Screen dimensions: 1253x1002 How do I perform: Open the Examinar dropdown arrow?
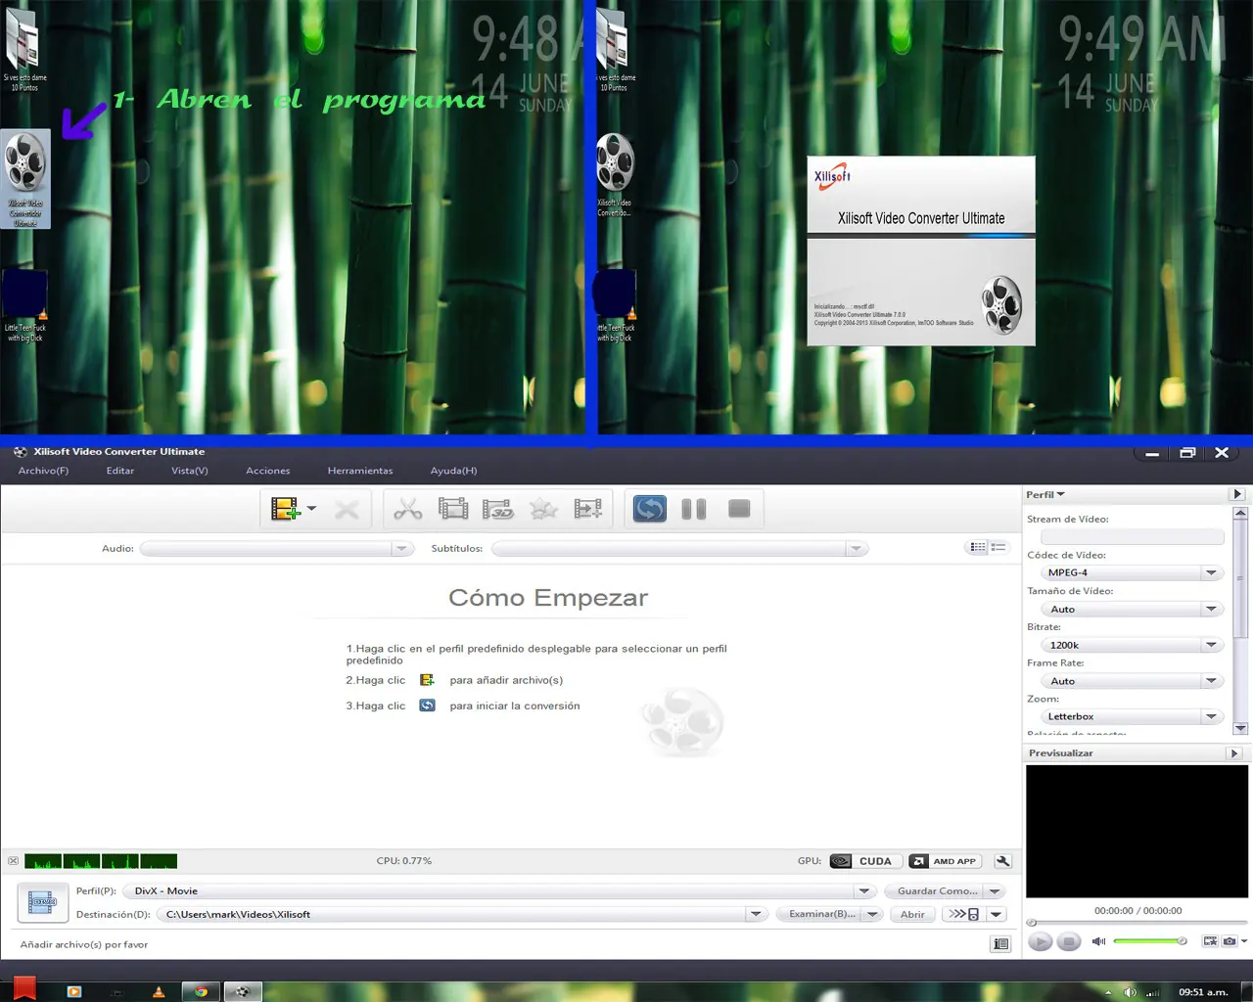(x=872, y=915)
